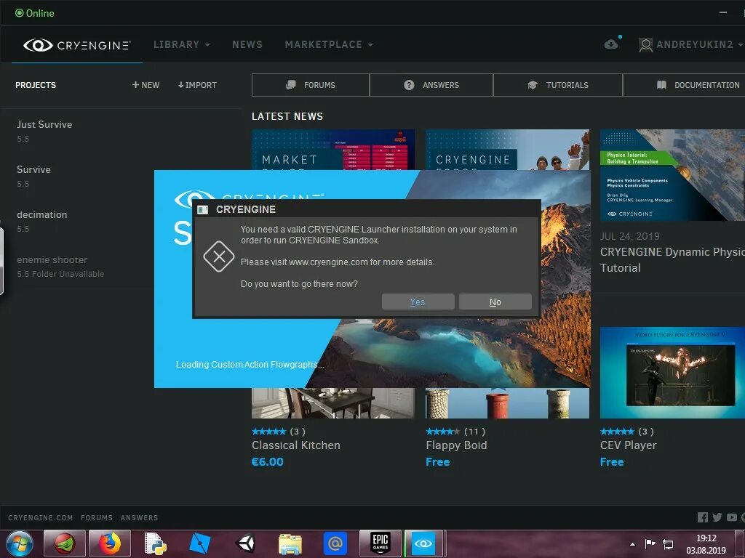
Task: Click the LATEST NEWS heading
Action: point(287,116)
